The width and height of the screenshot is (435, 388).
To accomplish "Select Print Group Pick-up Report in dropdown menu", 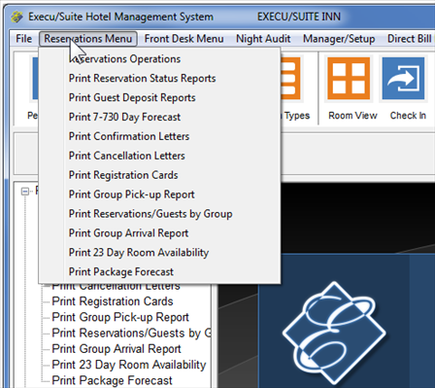I will coord(159,194).
